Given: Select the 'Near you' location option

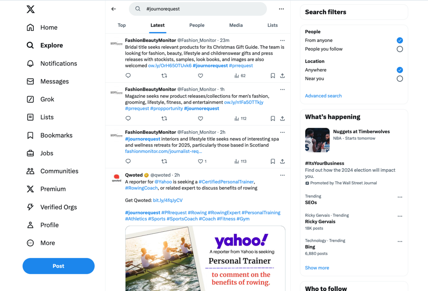Looking at the screenshot, I should point(400,79).
